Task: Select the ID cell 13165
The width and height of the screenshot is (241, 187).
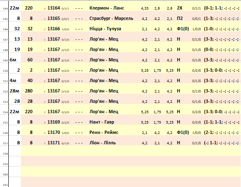Action: [54, 18]
